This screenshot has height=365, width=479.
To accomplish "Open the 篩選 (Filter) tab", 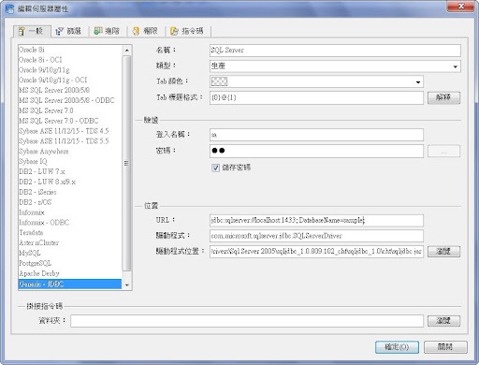I will click(69, 31).
